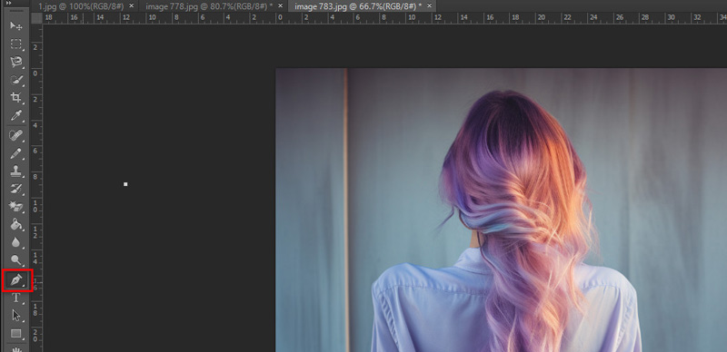Viewport: 727px width, 352px height.
Task: Close the image 778.jpg tab
Action: pyautogui.click(x=280, y=5)
